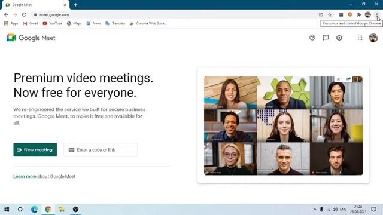Open the Gmail bookmark

[x=31, y=23]
